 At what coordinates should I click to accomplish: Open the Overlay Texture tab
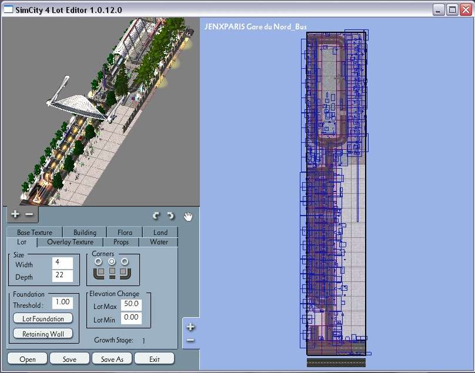tap(71, 242)
